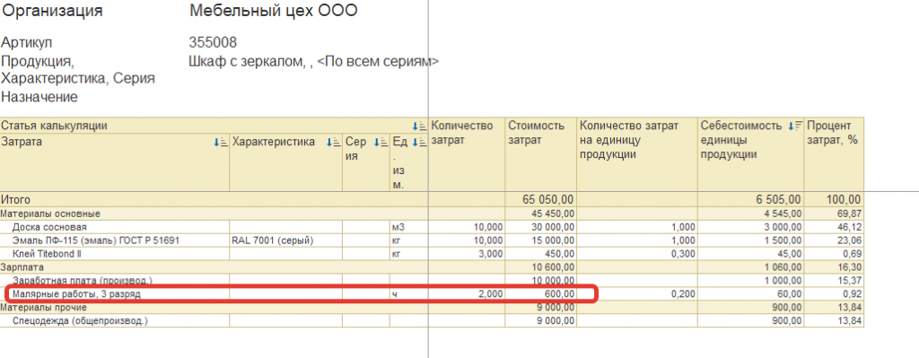Click the 10 600,00 cost cell
Viewport: 919px width, 358px height.
pos(541,267)
